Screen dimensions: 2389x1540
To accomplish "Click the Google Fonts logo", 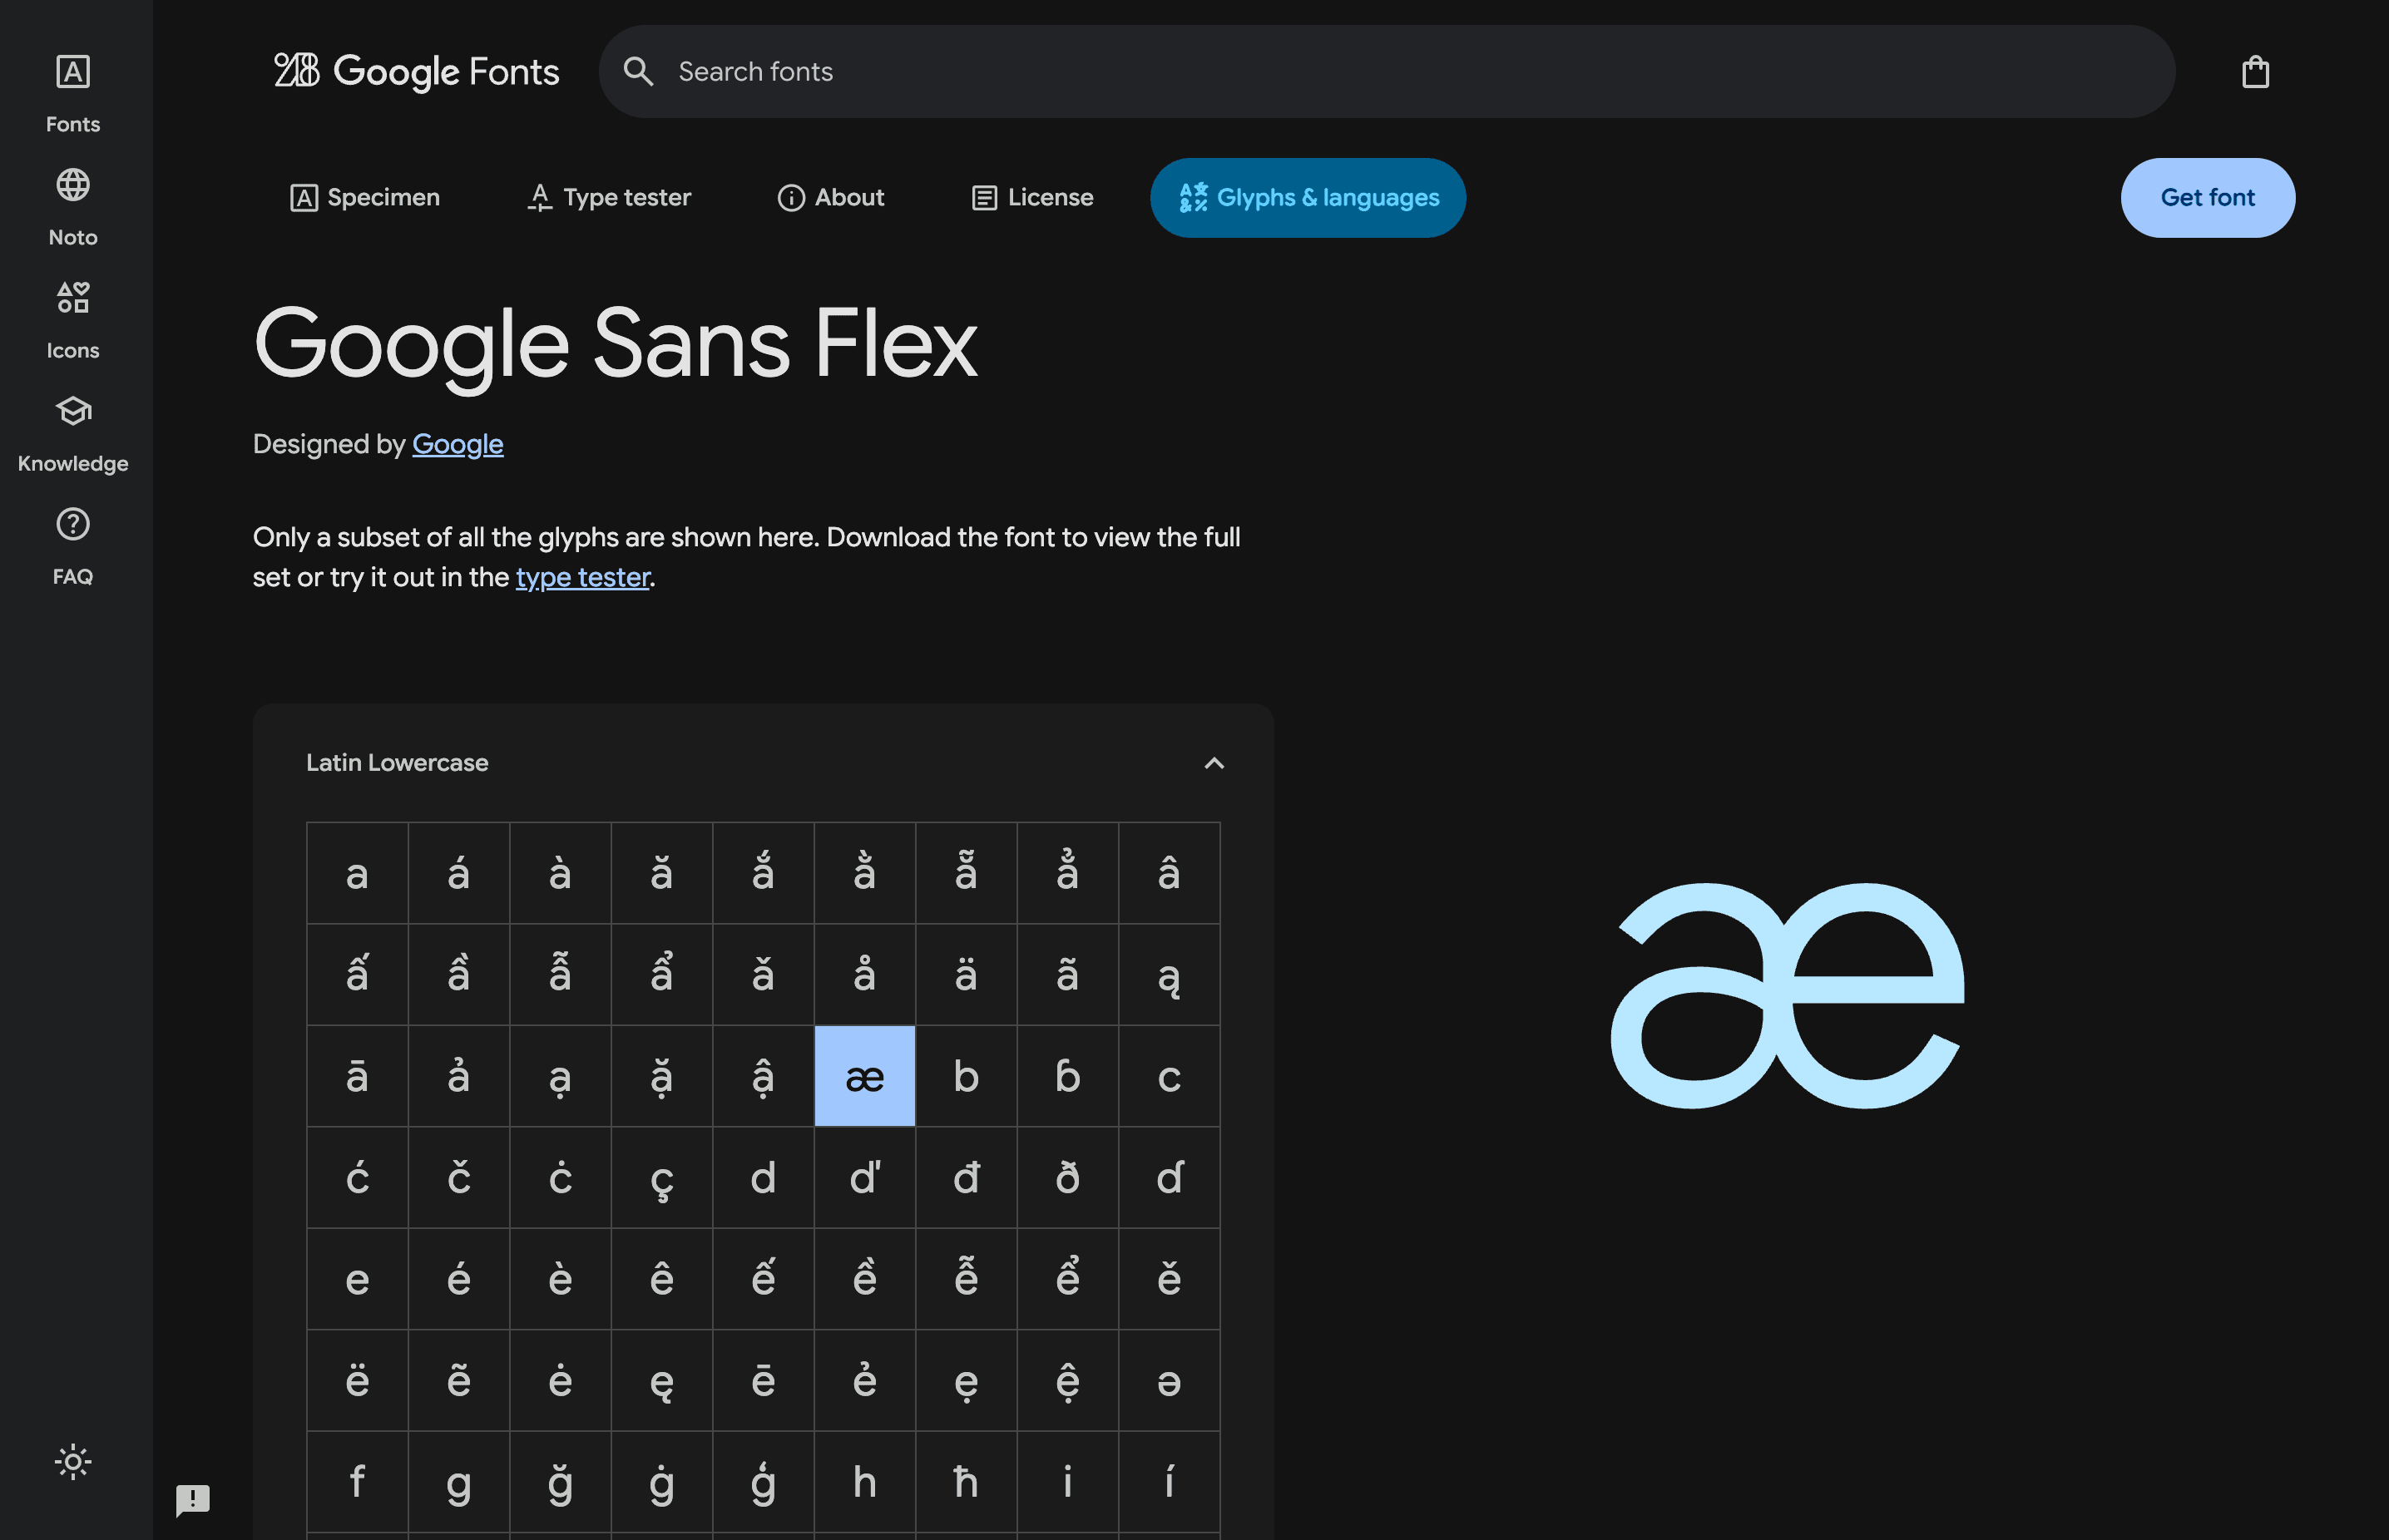I will tap(416, 72).
